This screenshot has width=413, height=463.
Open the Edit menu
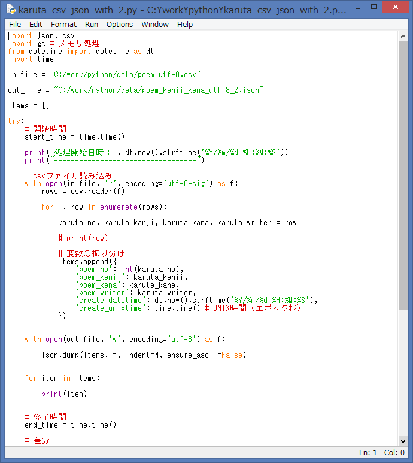tap(36, 25)
